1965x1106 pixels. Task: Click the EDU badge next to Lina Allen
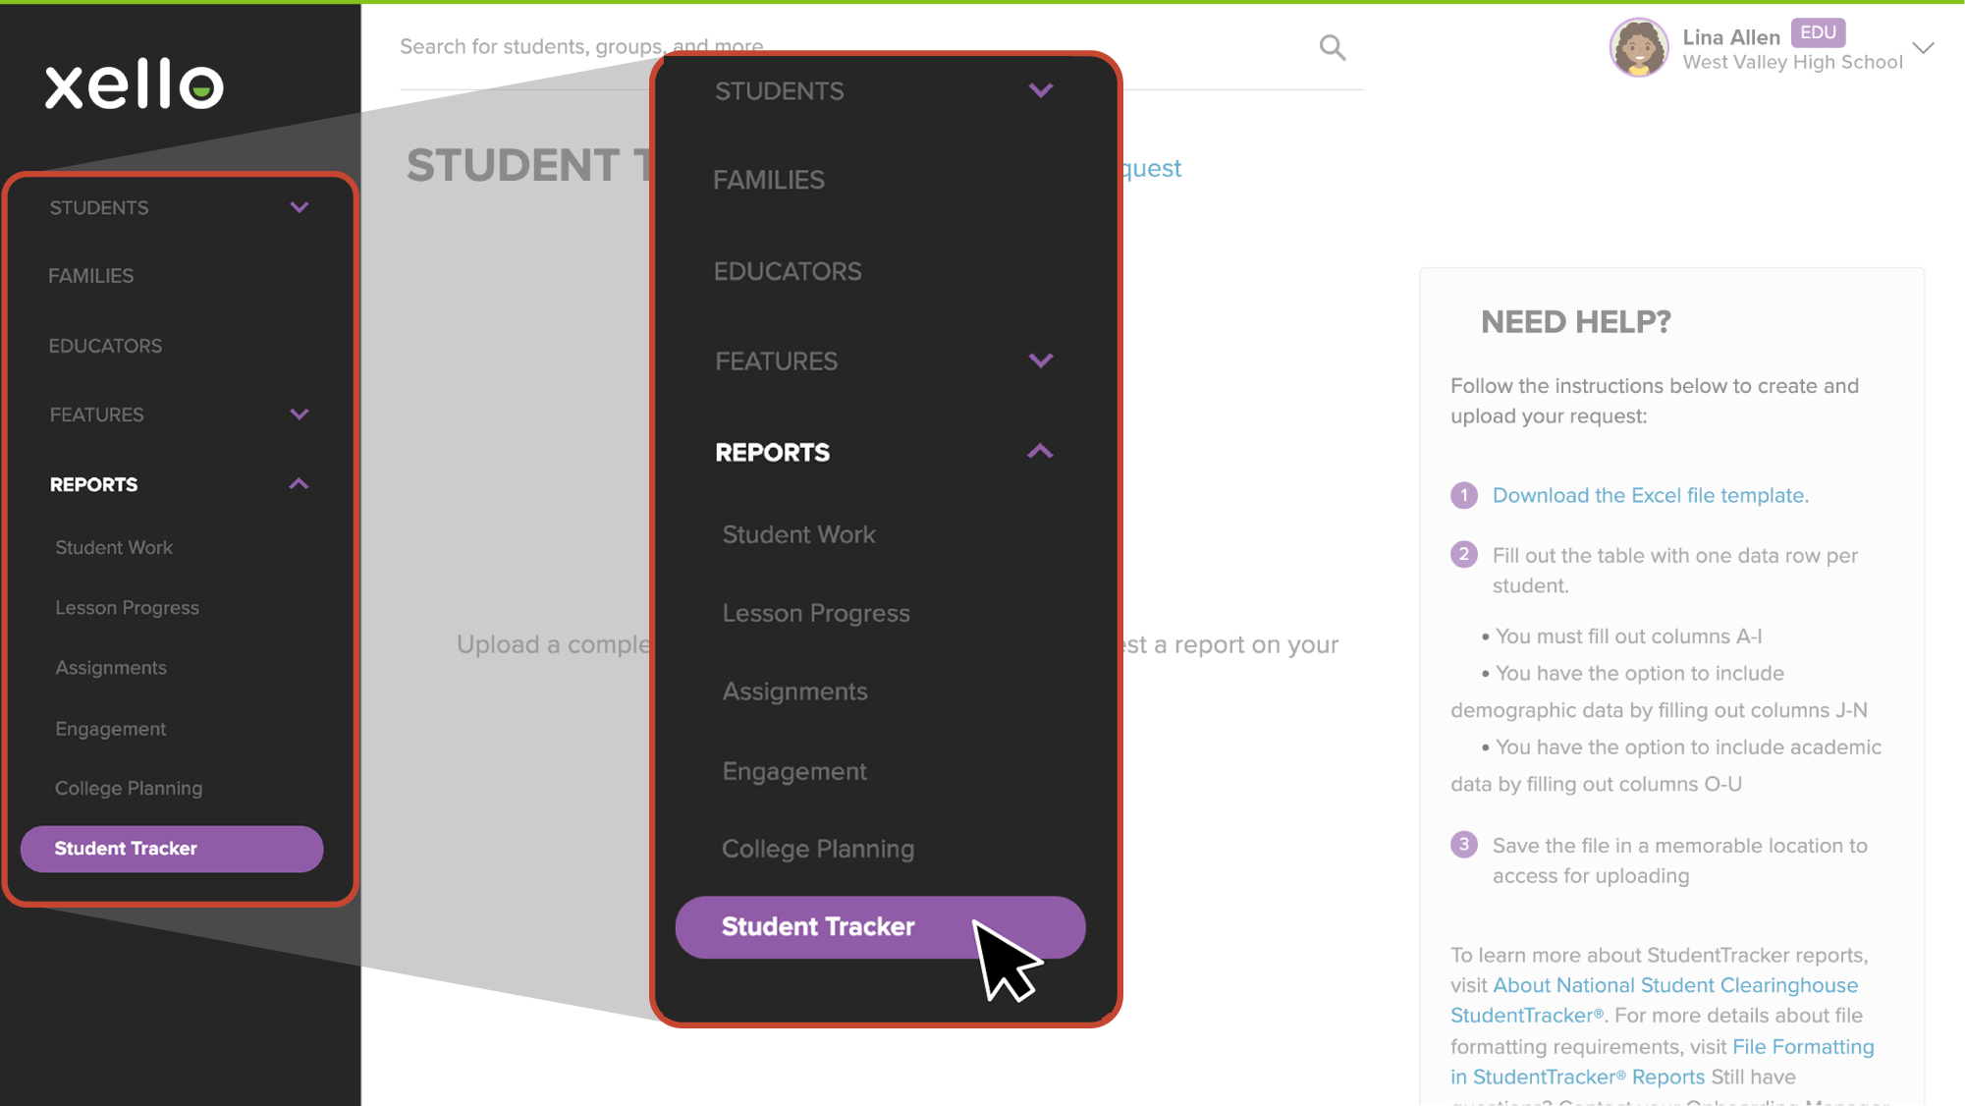click(x=1819, y=32)
